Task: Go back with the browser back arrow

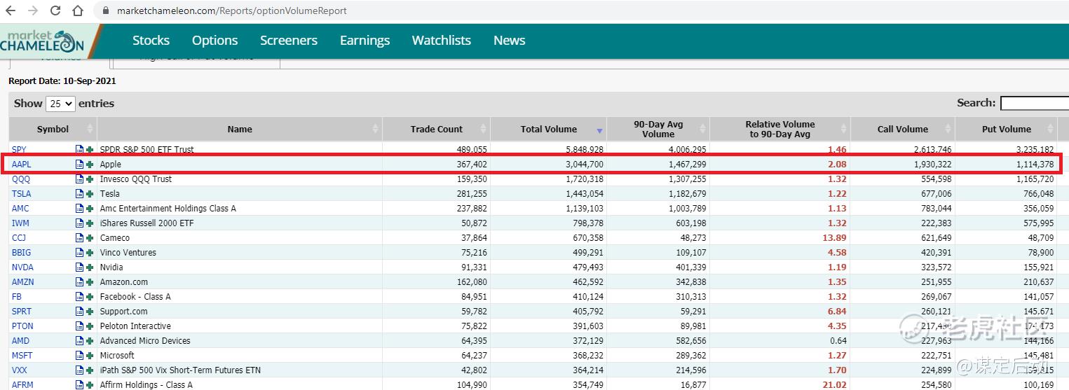Action: pos(11,11)
